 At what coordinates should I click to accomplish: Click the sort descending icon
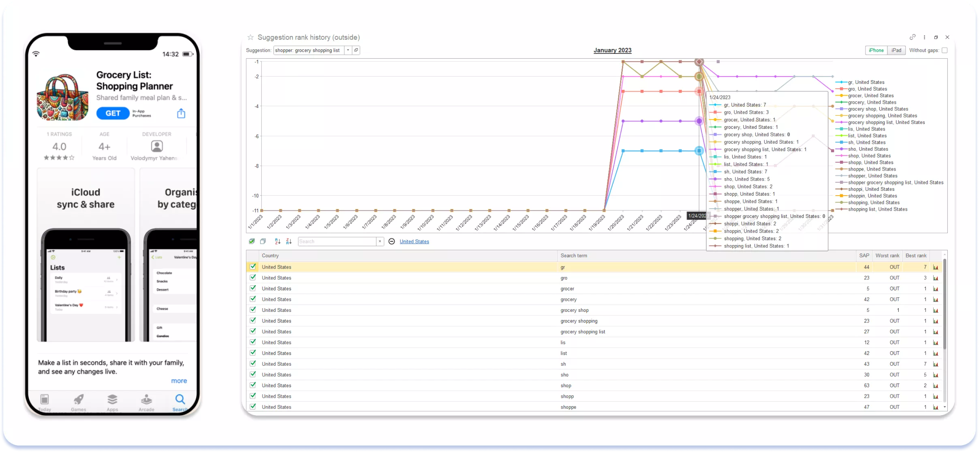click(x=289, y=241)
